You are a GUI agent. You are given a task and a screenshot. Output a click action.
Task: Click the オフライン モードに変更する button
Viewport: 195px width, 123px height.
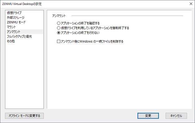click(24, 116)
